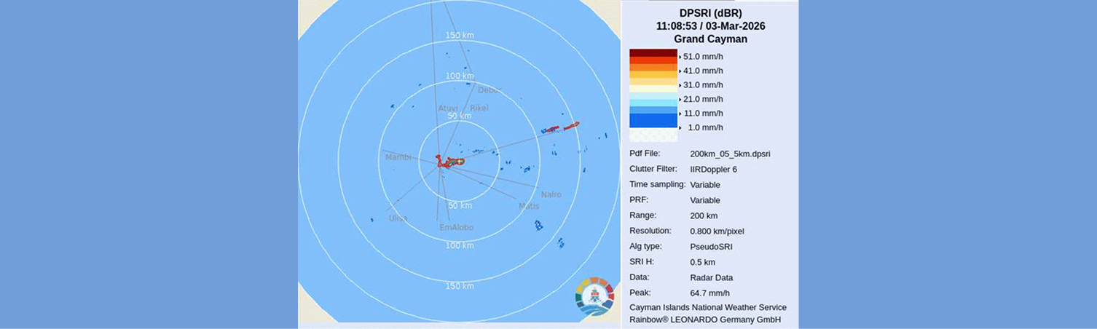
Task: Click the 11:08:53 / 03-Mar-2026 timestamp
Action: [x=710, y=26]
